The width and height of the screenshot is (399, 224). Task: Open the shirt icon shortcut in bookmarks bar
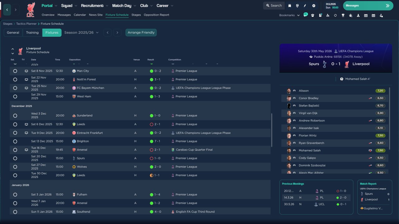[x=313, y=15]
